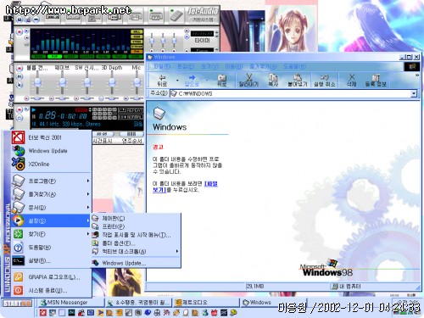424x318 pixels.
Task: Click the Start button on taskbar
Action: click(17, 304)
